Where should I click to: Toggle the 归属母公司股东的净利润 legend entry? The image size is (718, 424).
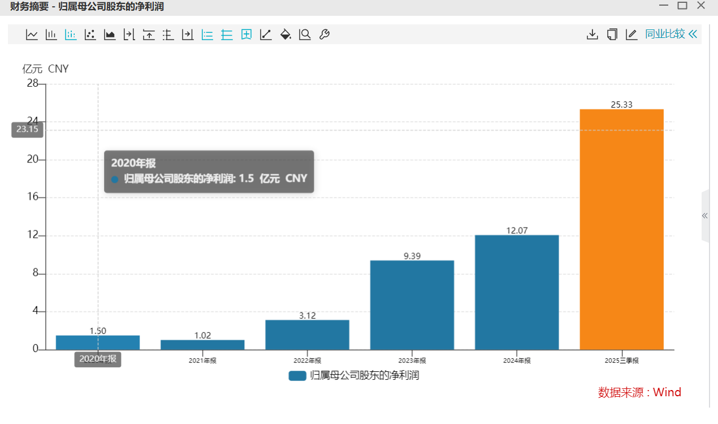[x=354, y=375]
